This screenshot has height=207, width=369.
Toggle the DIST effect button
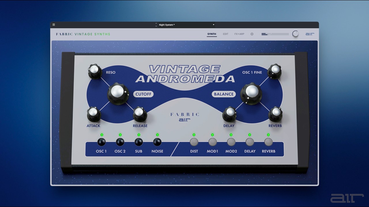point(194,142)
